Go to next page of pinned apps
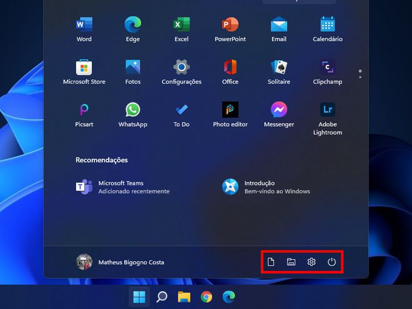This screenshot has height=309, width=412. pos(360,77)
